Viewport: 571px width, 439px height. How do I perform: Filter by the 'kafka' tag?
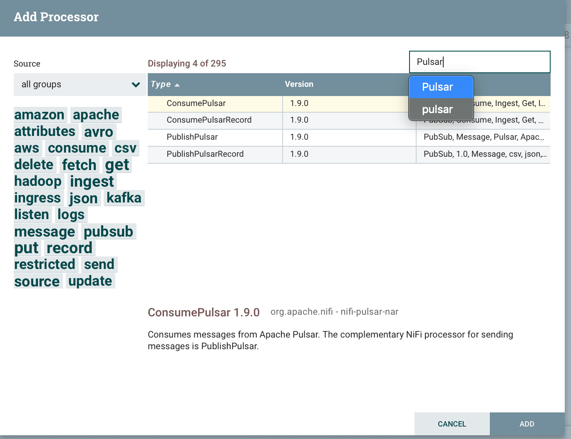pyautogui.click(x=124, y=198)
